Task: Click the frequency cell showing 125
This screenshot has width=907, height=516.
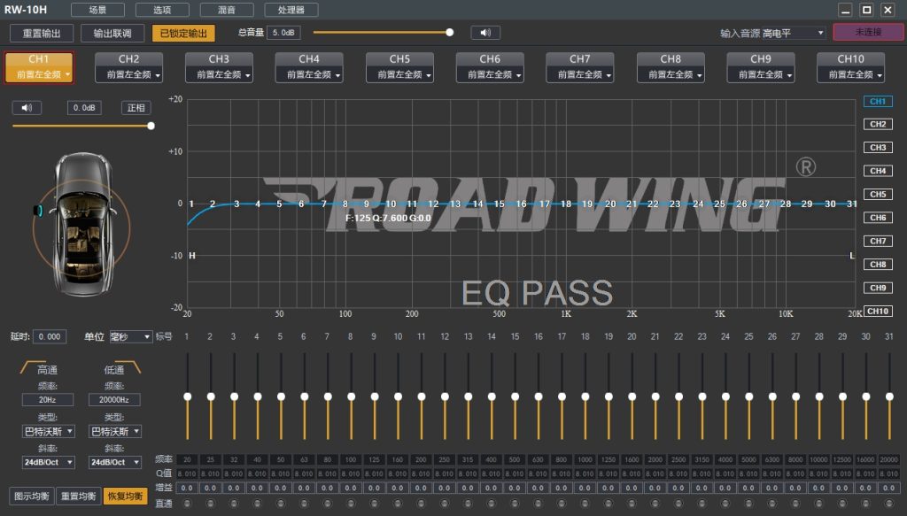Action: 375,459
